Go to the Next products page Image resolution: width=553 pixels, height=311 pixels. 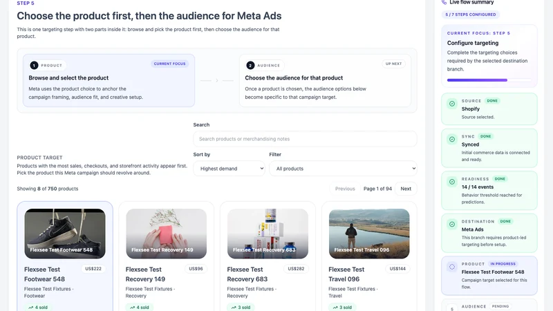(x=406, y=189)
